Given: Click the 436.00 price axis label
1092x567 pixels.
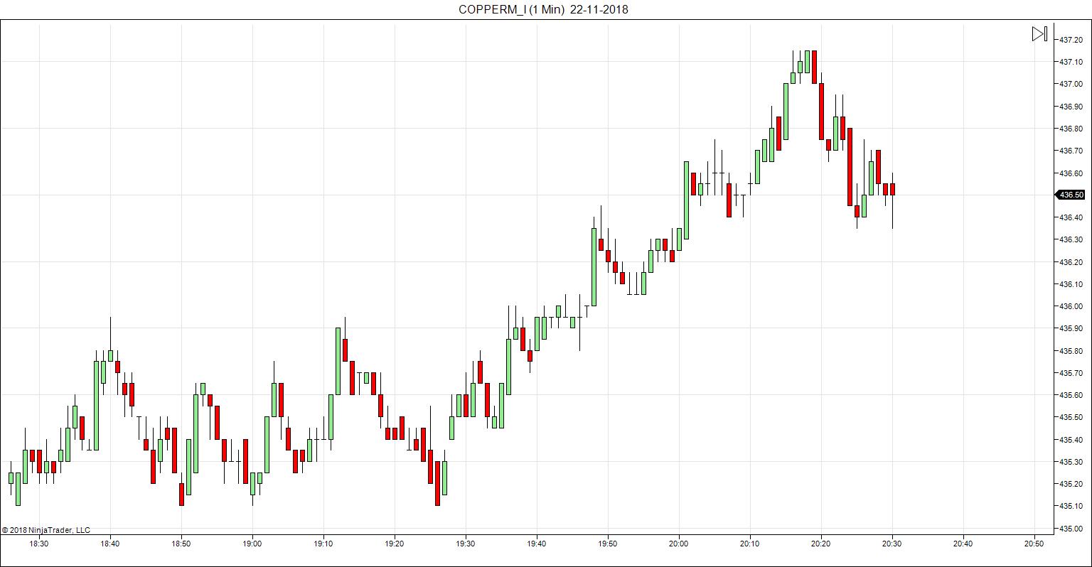Looking at the screenshot, I should point(1071,306).
